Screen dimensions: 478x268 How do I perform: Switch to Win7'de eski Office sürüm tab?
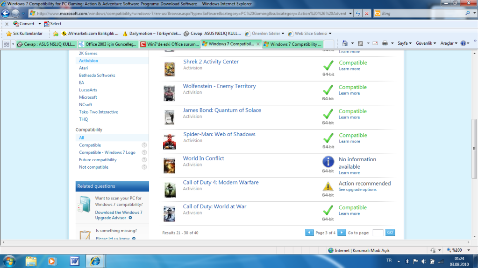pyautogui.click(x=170, y=44)
